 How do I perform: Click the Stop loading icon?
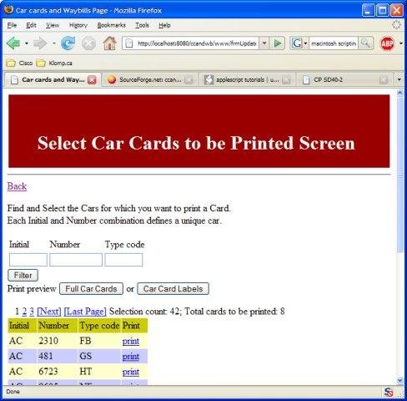click(x=88, y=43)
